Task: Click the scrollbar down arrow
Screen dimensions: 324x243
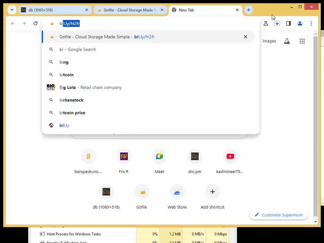Action: point(315,221)
